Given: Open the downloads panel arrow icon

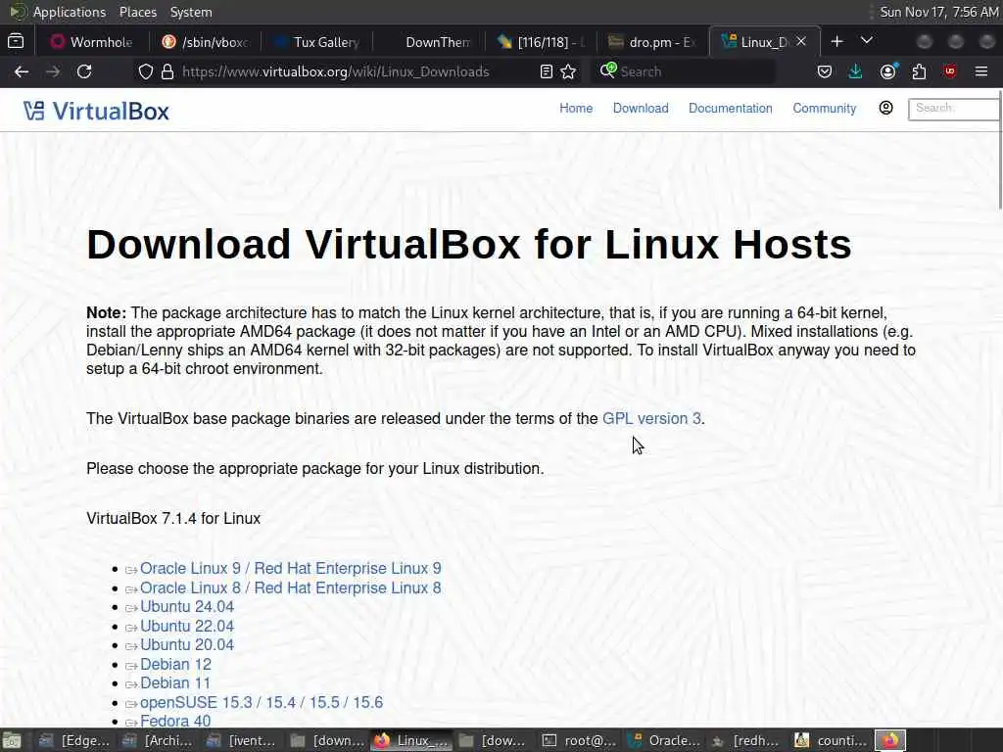Looking at the screenshot, I should pyautogui.click(x=855, y=71).
